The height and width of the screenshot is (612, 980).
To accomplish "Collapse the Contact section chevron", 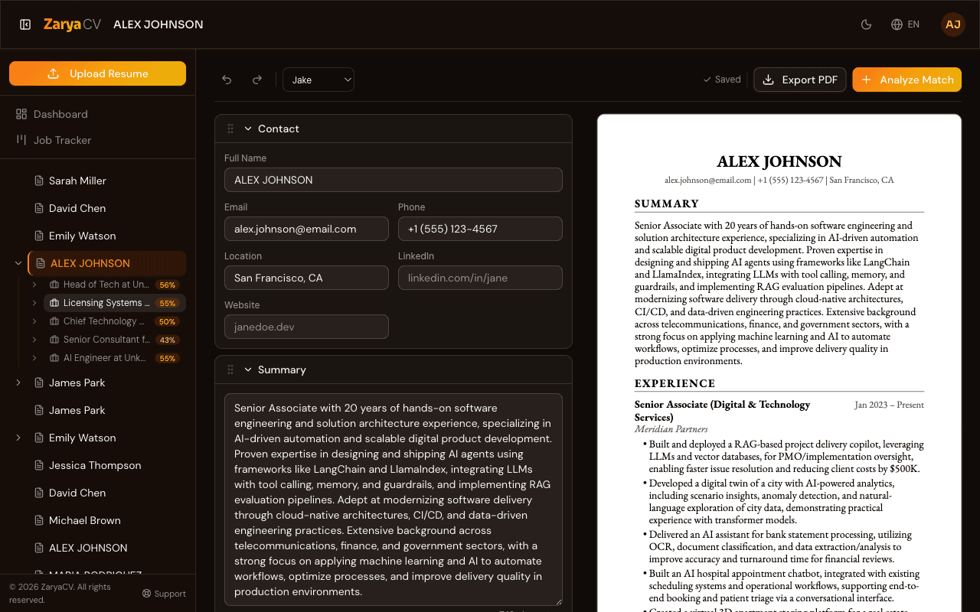I will 248,129.
